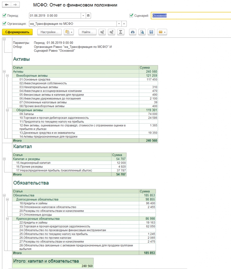Open Настройки... report settings
Viewport: 231px width, 269px height.
coord(50,32)
